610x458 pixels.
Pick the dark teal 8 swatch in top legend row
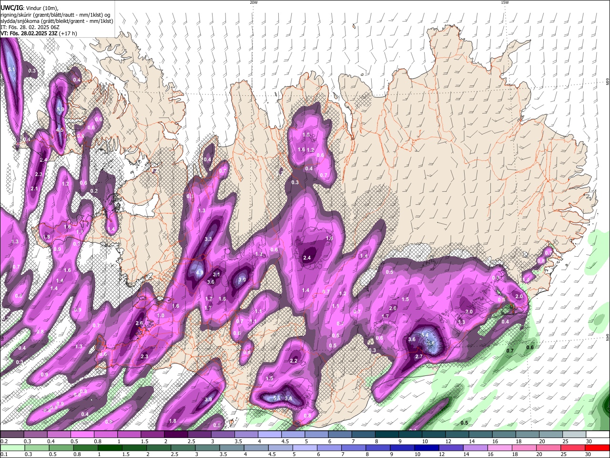[387, 435]
